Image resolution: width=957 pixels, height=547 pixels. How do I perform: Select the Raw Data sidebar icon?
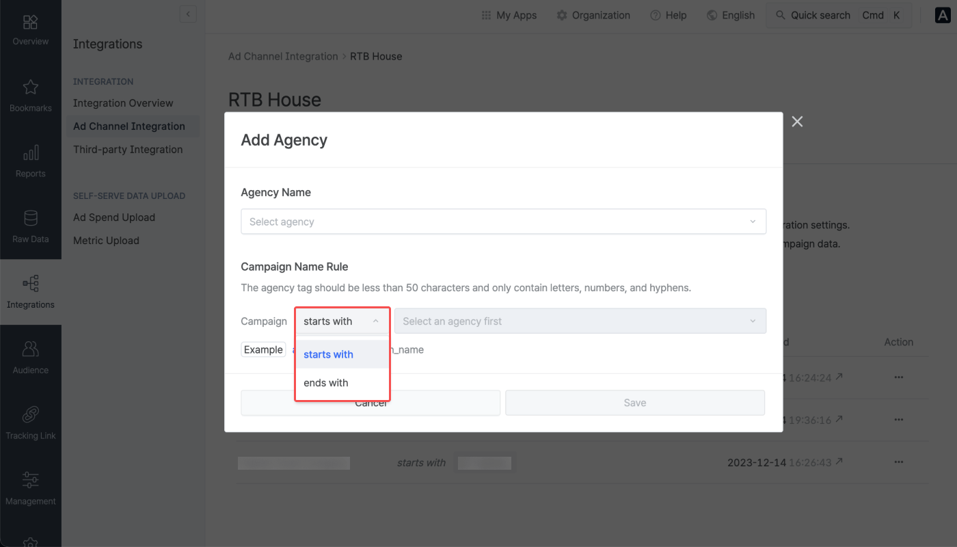point(30,227)
